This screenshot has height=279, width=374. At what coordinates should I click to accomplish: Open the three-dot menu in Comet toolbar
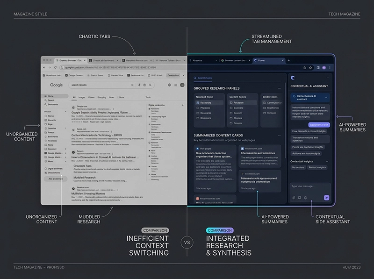(330, 68)
